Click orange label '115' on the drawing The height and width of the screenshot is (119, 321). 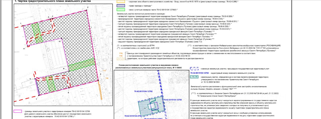coord(107,78)
